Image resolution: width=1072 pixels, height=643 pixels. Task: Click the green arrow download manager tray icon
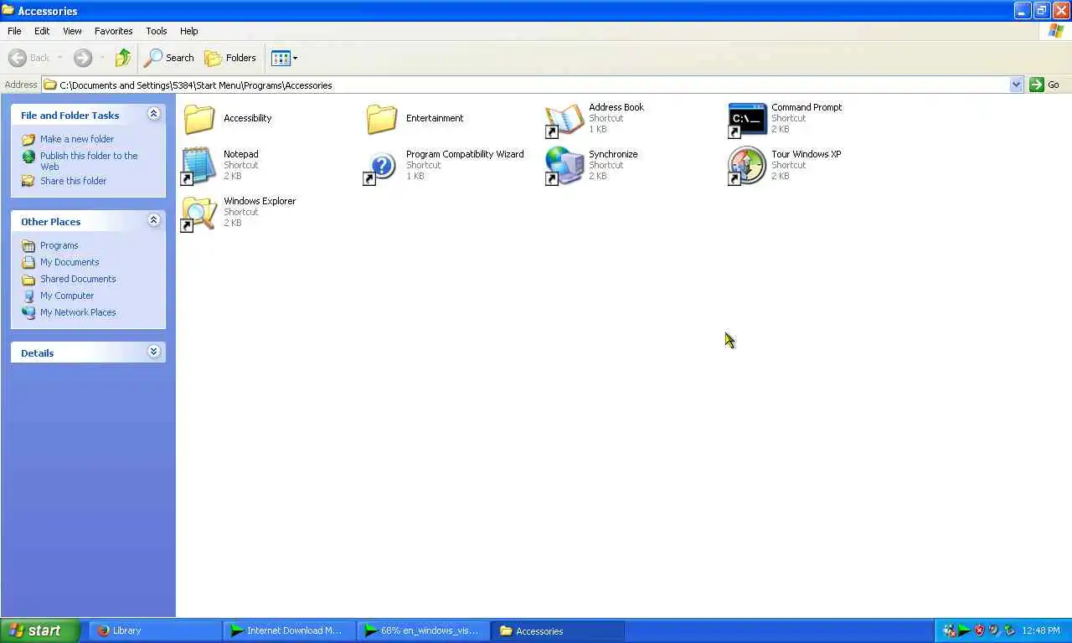(x=964, y=630)
